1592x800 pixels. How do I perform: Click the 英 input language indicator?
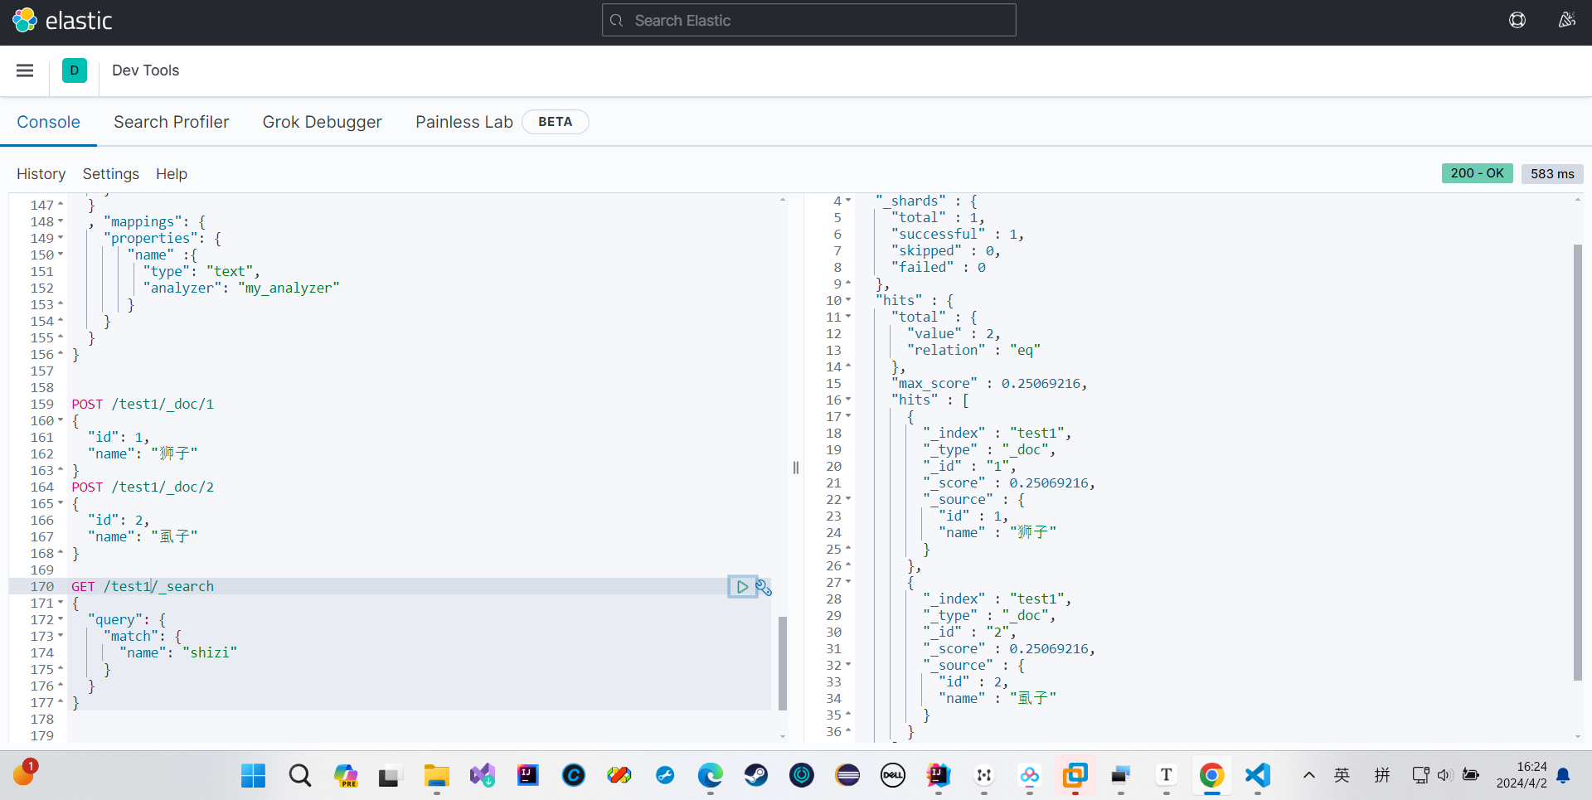pos(1342,776)
